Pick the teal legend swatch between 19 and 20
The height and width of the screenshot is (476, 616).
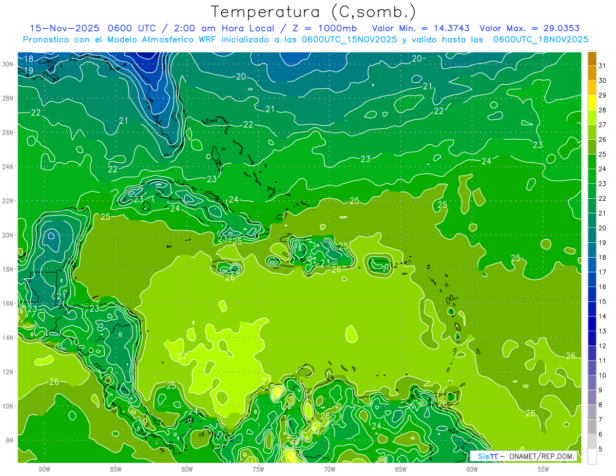point(592,235)
